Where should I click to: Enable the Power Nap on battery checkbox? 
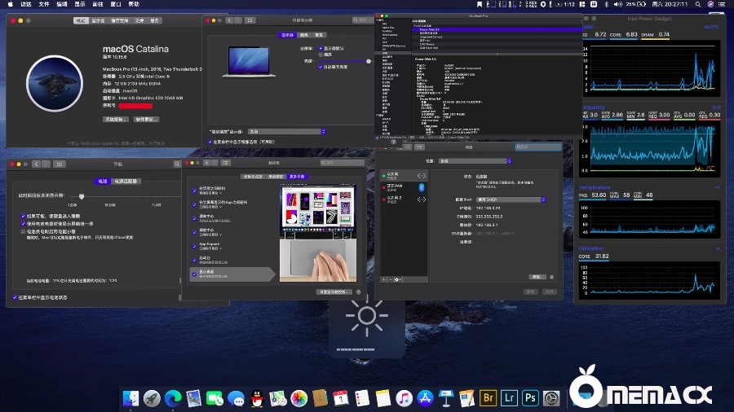click(24, 231)
